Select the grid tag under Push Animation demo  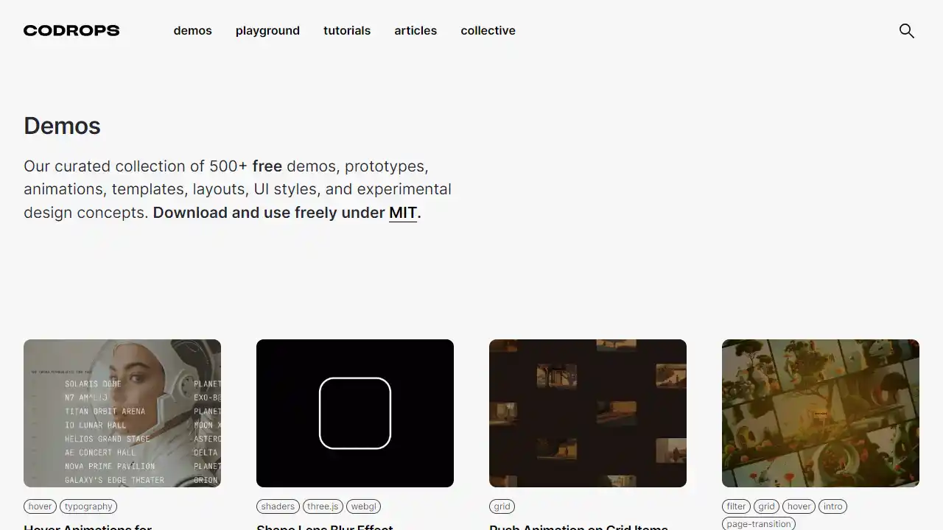tap(502, 506)
